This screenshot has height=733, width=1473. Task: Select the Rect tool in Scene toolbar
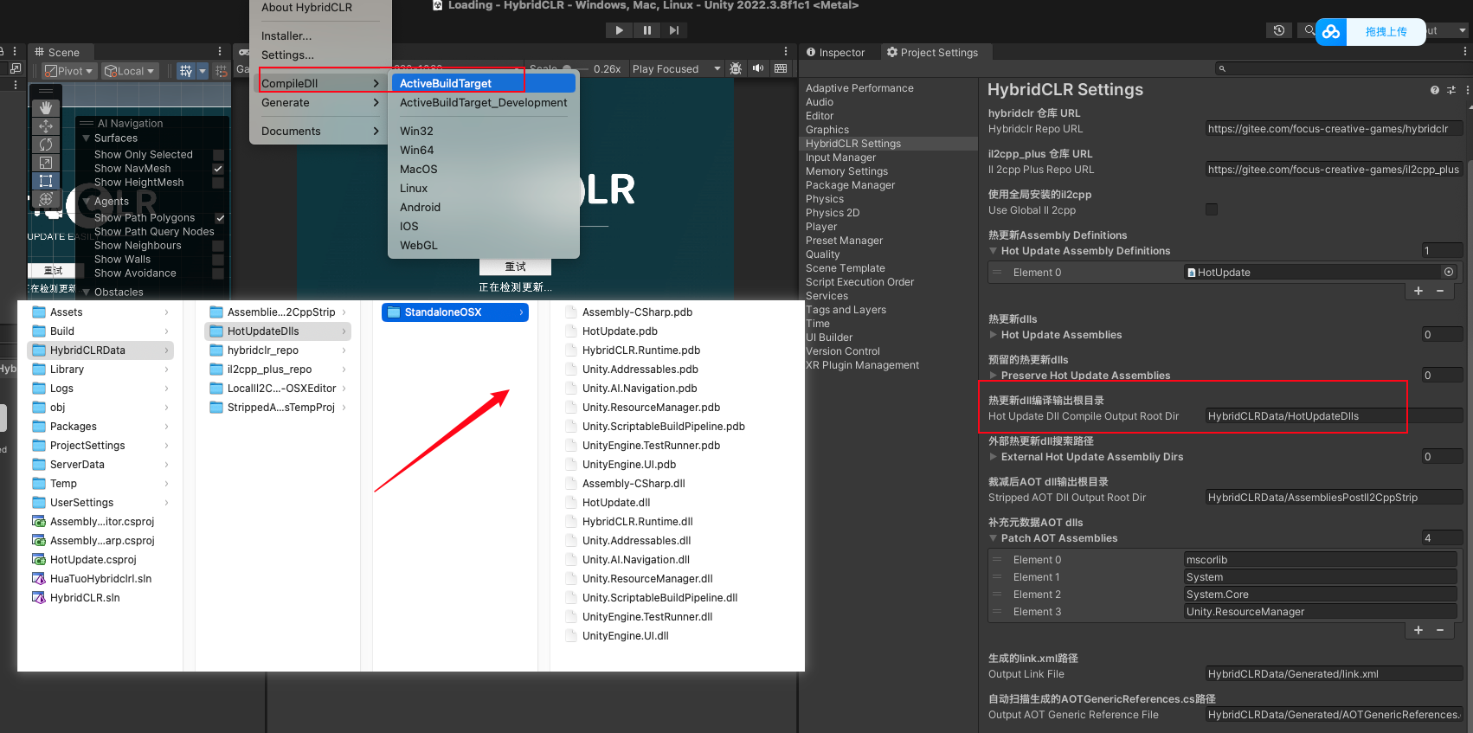46,181
